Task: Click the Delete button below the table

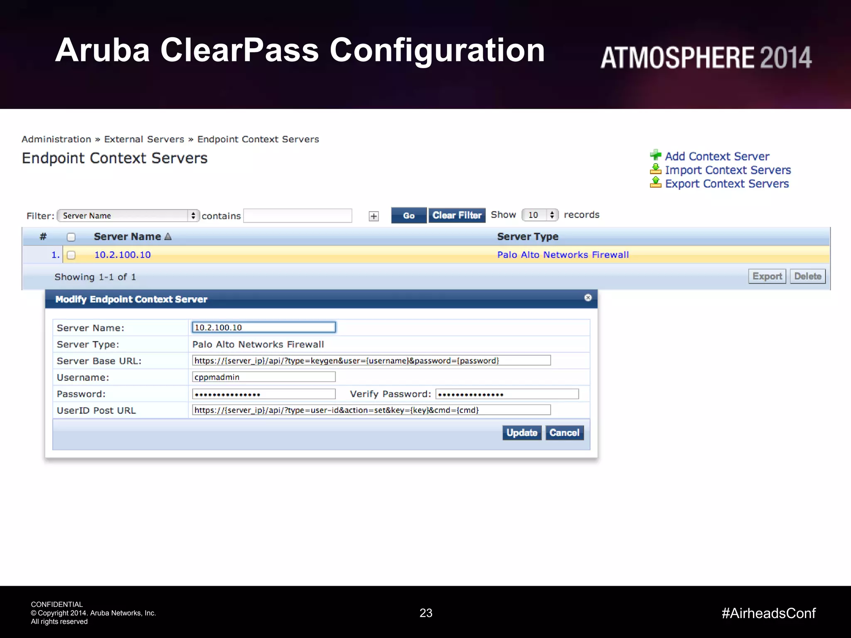Action: (x=807, y=276)
